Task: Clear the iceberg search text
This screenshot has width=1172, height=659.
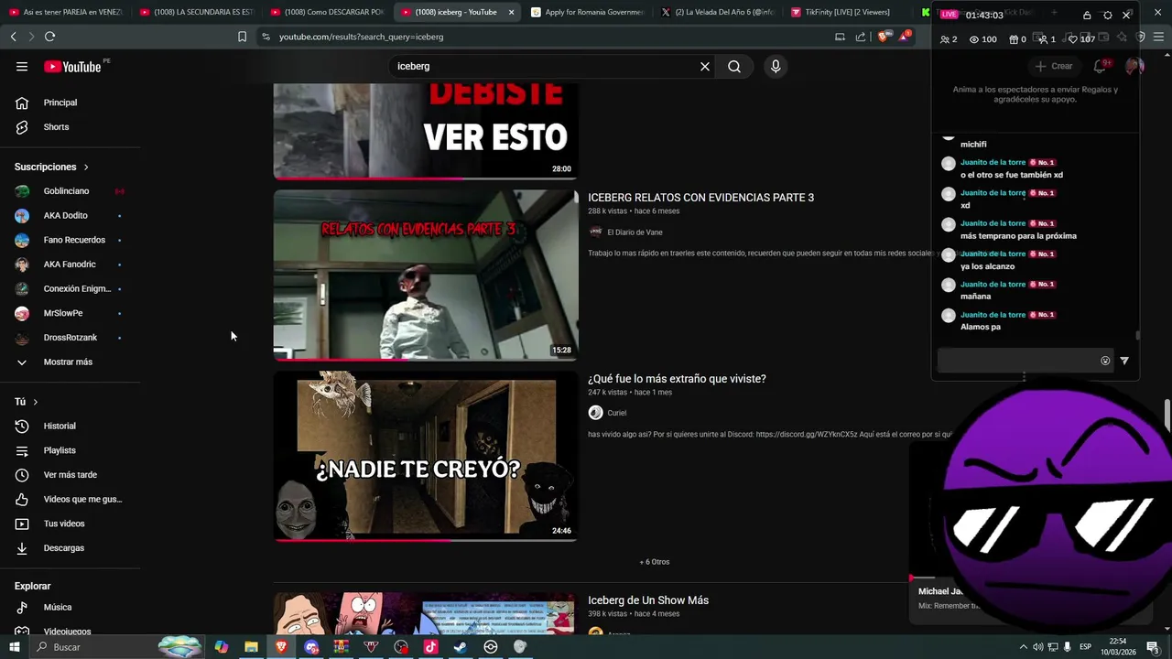Action: 705,66
